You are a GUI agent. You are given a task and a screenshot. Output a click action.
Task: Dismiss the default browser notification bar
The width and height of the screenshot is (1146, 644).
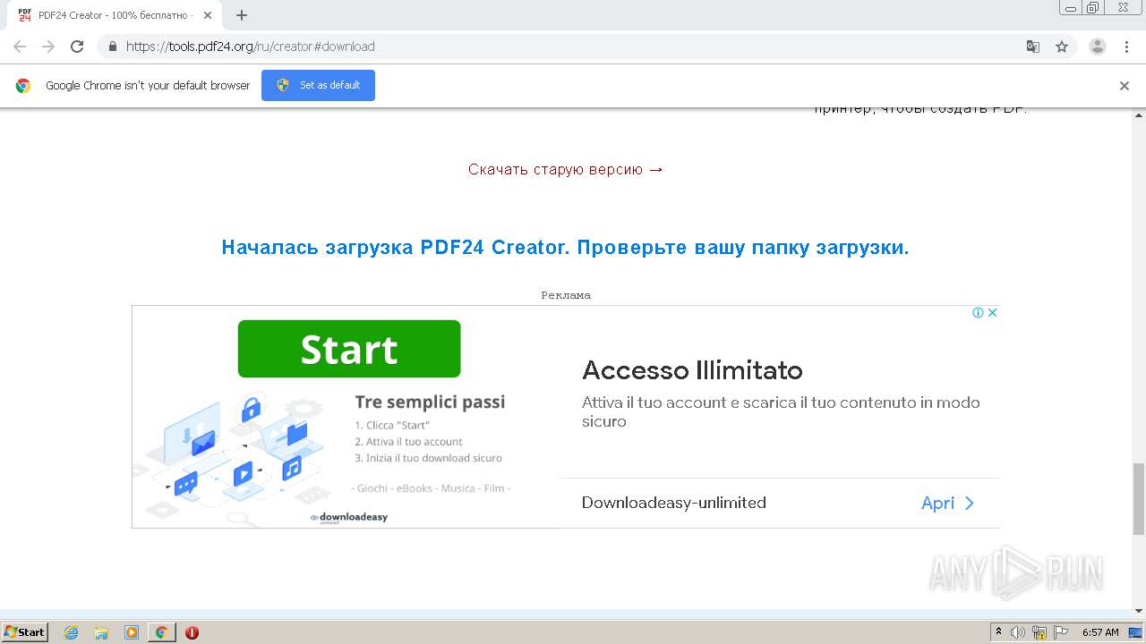pos(1125,86)
